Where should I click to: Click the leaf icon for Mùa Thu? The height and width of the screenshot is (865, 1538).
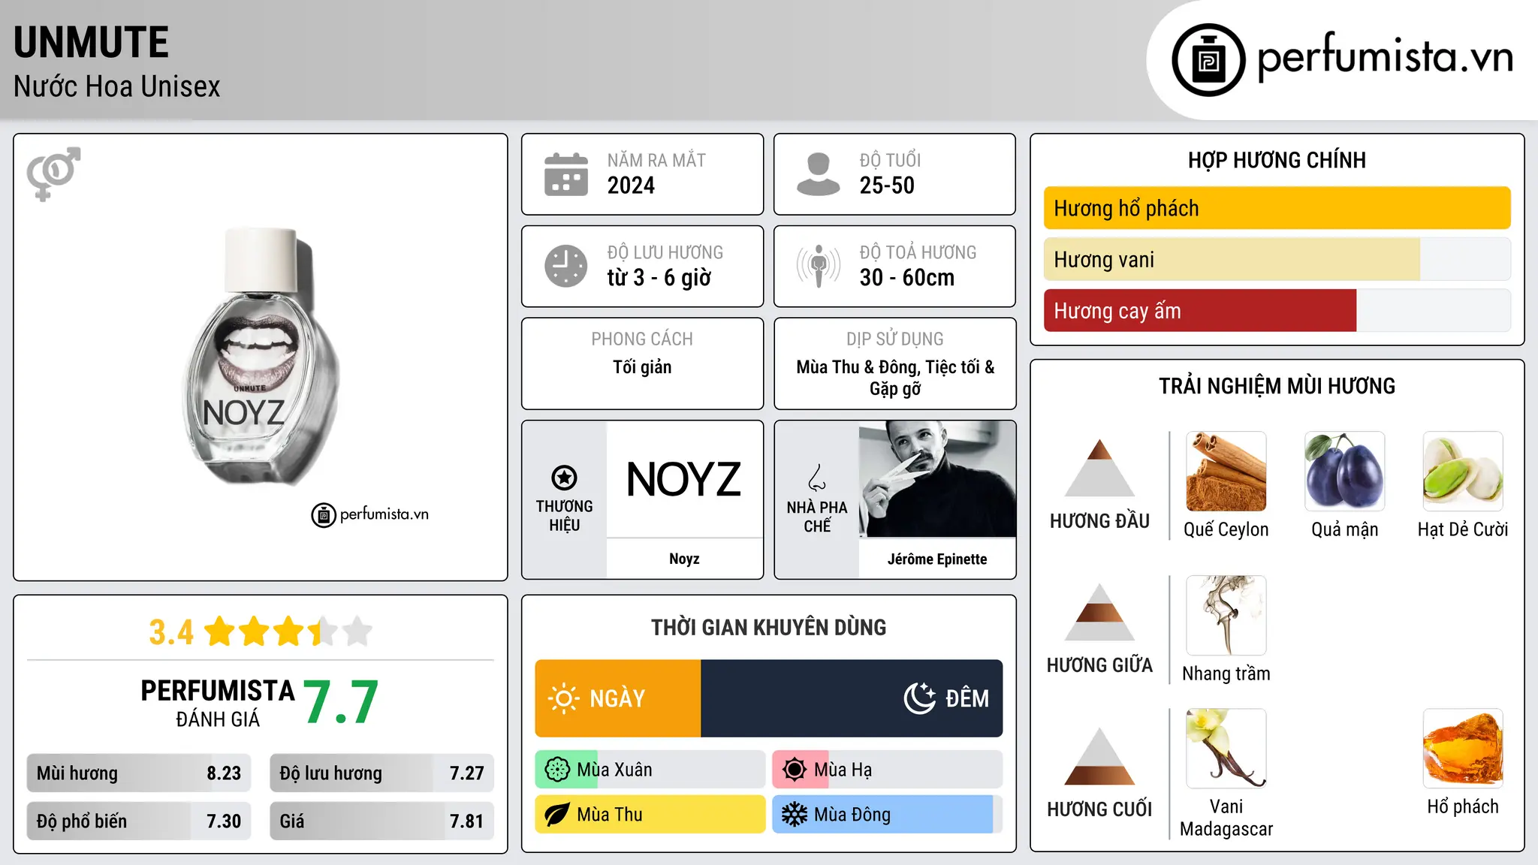[x=557, y=815]
